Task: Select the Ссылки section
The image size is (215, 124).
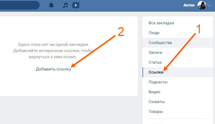Action: point(156,72)
